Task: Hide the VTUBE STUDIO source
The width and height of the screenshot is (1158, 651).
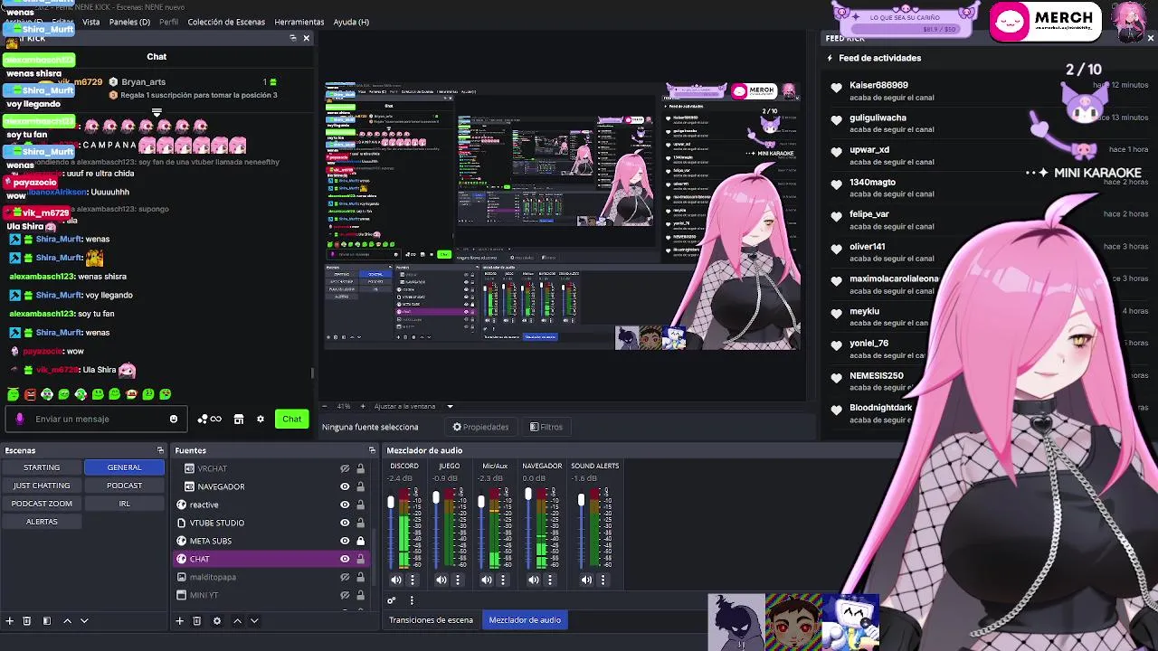Action: tap(345, 523)
